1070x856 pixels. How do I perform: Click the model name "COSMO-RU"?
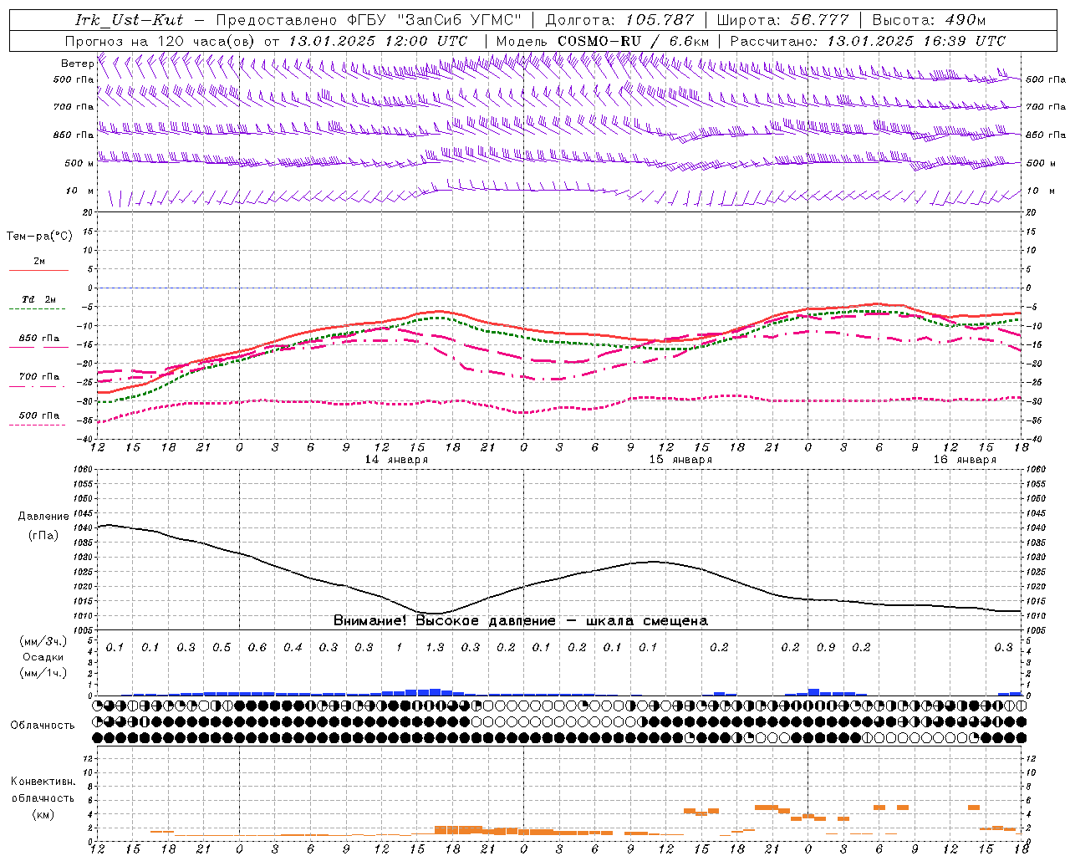[x=599, y=41]
